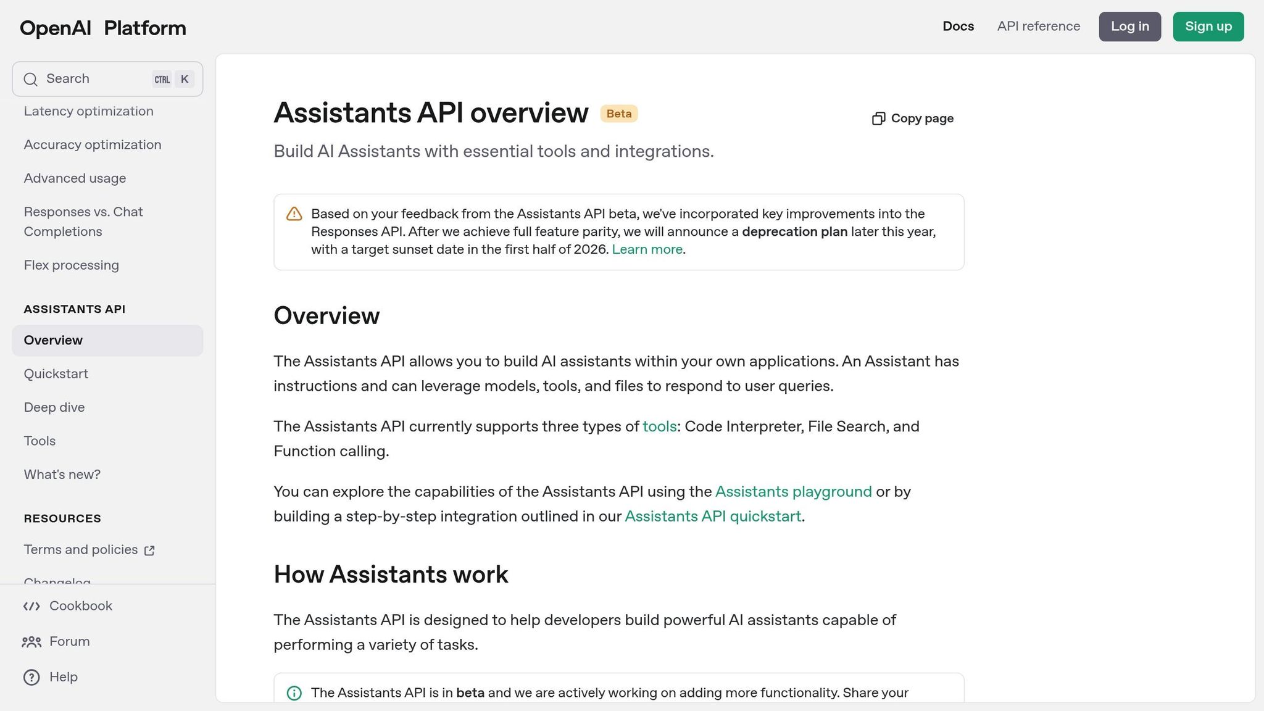Viewport: 1264px width, 711px height.
Task: Click the Copy page button label
Action: pos(922,118)
